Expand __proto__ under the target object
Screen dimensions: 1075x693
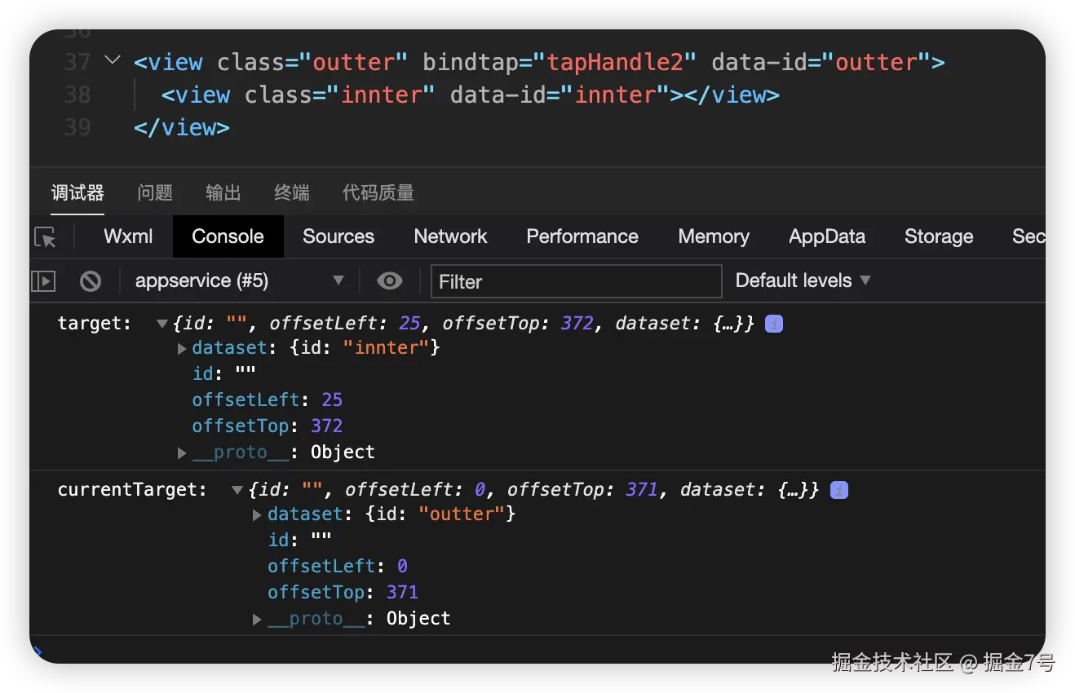click(x=182, y=452)
